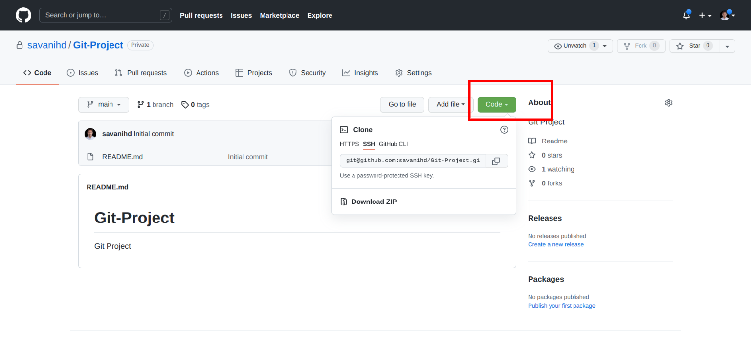Open the Readme link with book icon

pyautogui.click(x=555, y=141)
